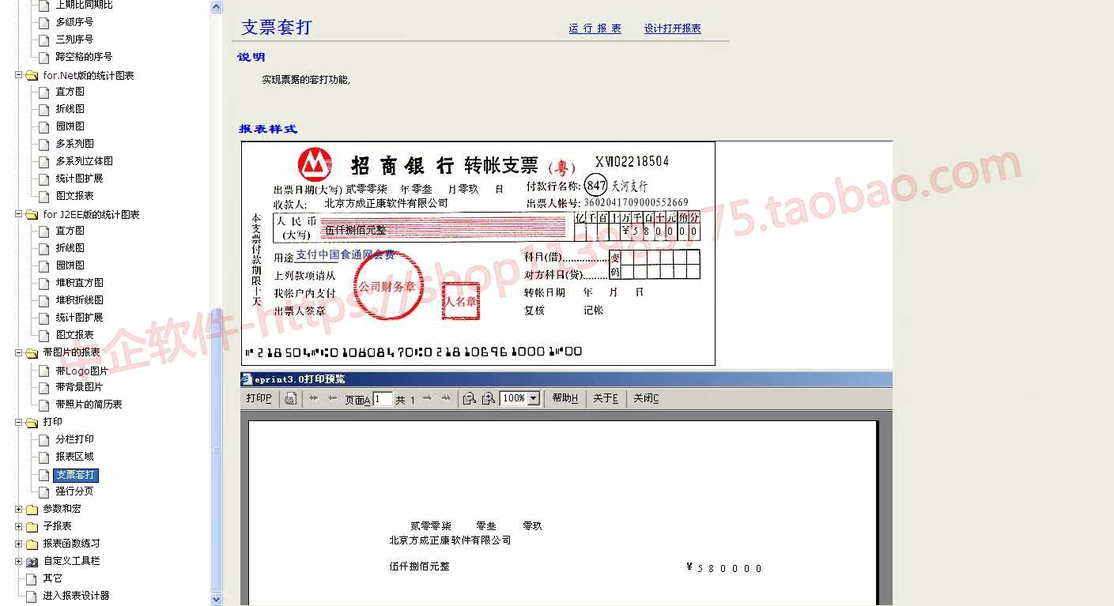Select 园饼图 under for J2EE版的统计图表

click(70, 265)
